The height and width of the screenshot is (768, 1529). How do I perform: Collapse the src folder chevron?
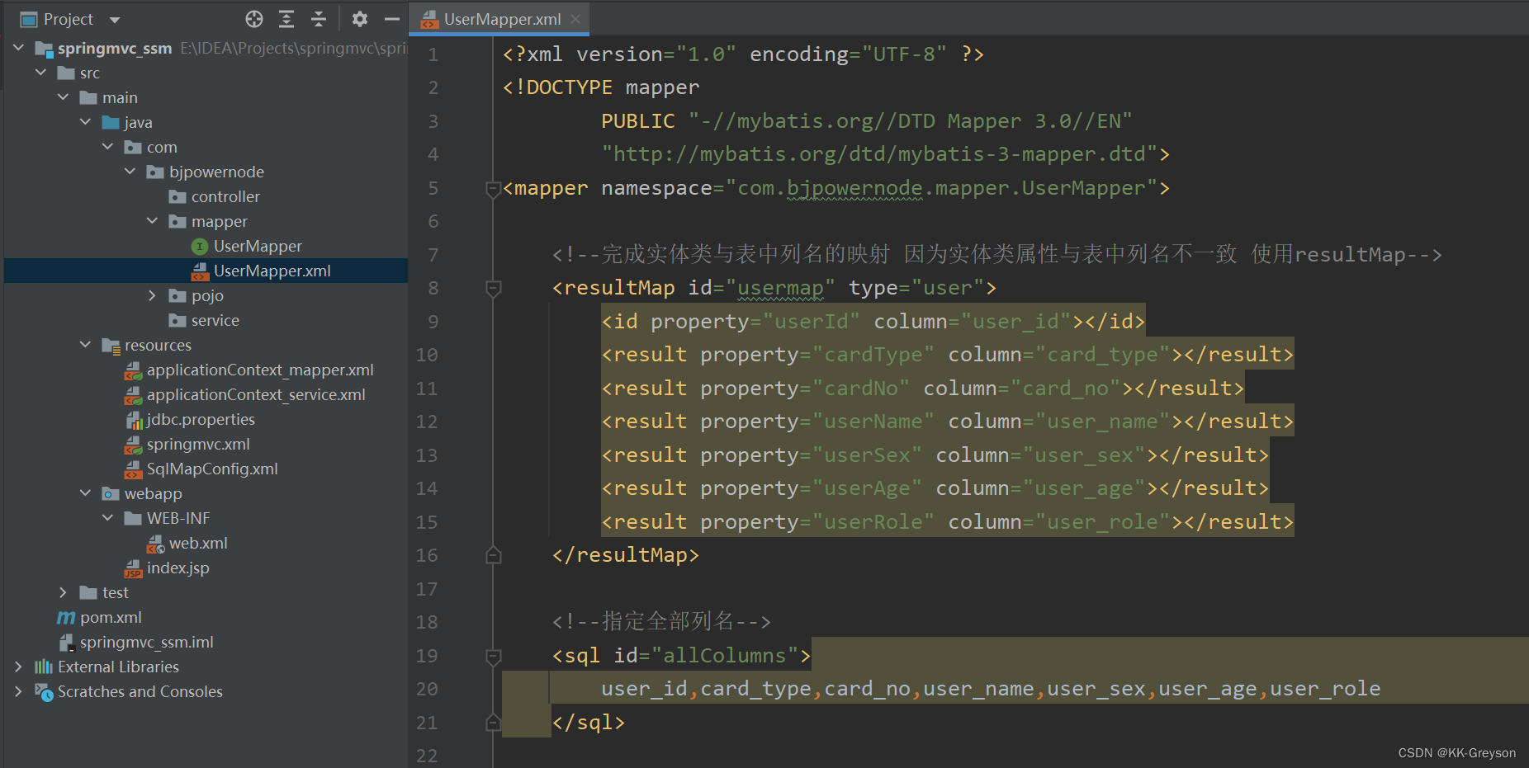click(41, 73)
